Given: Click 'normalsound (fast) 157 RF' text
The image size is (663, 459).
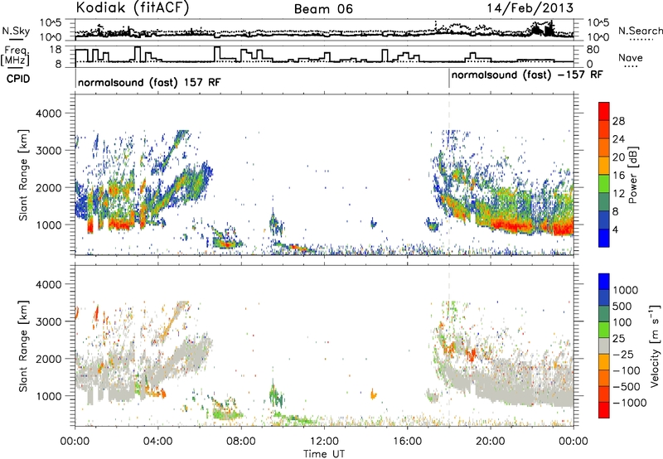Looking at the screenshot, I should (149, 82).
